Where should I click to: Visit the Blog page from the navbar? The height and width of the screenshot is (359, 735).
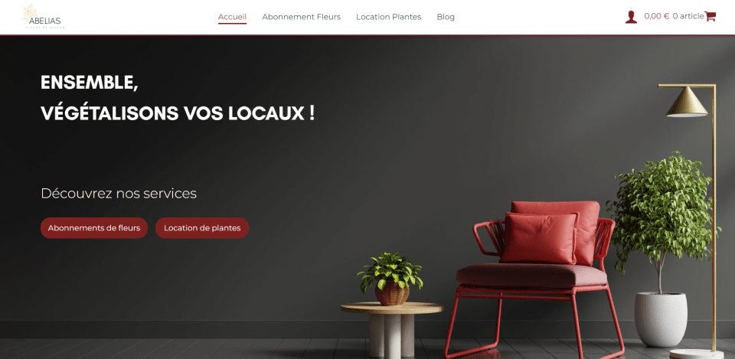[446, 17]
